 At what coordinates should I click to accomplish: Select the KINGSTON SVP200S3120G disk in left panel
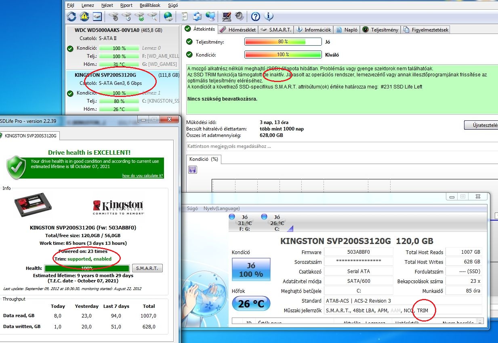(123, 92)
